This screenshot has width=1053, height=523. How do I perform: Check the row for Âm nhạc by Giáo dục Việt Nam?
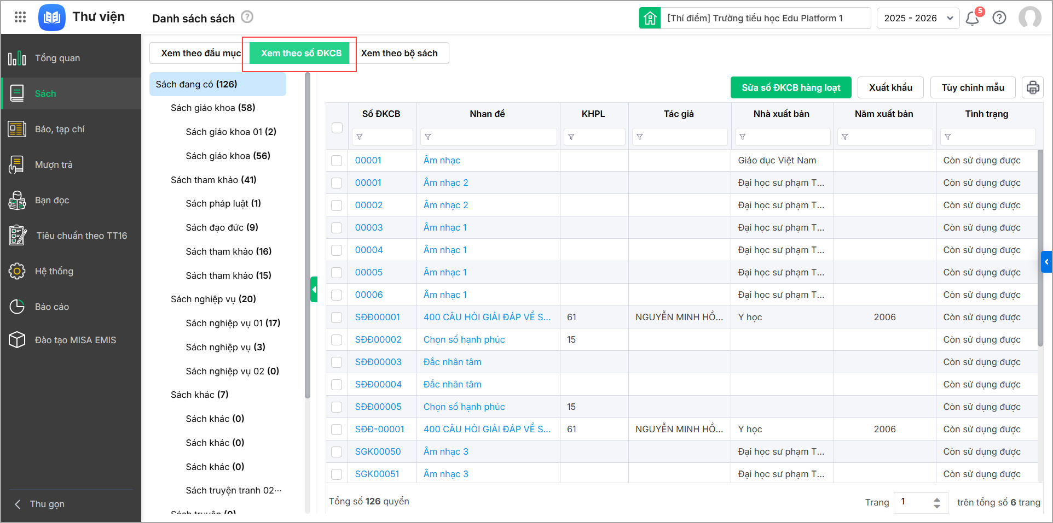pos(337,161)
